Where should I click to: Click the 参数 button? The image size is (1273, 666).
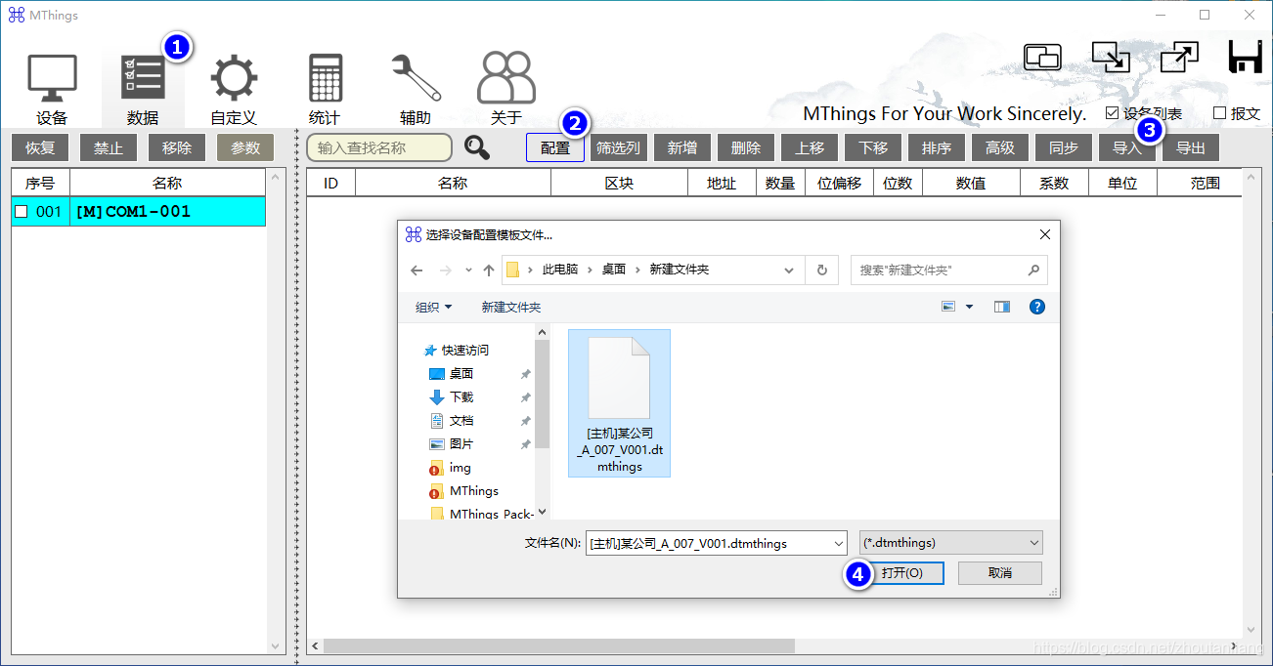point(245,148)
